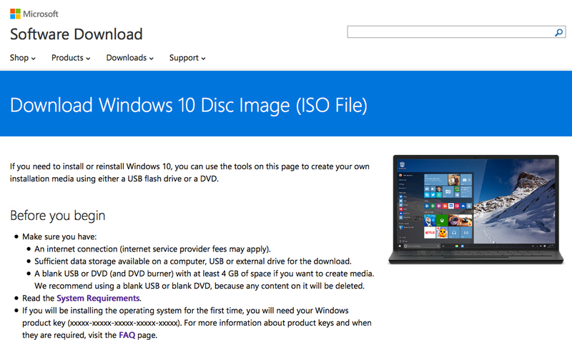The width and height of the screenshot is (572, 340).
Task: Click the Windows 10 laptop image
Action: pyautogui.click(x=476, y=209)
